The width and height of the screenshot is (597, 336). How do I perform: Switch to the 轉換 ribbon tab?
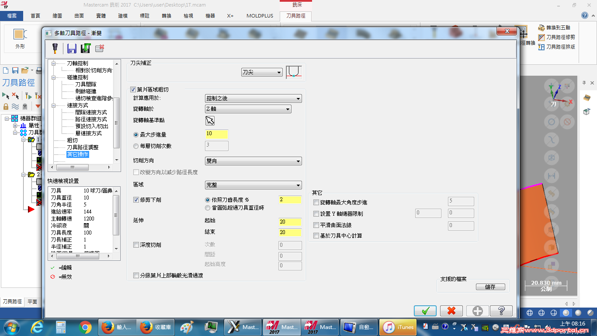[x=167, y=16]
